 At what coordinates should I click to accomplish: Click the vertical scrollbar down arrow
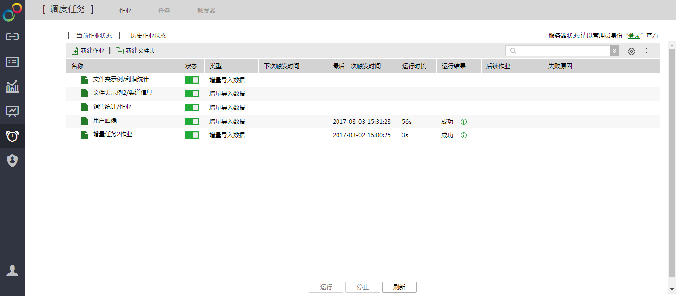click(x=672, y=289)
